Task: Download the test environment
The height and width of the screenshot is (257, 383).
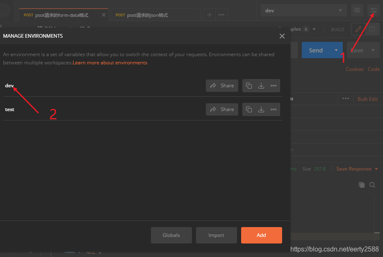Action: (x=261, y=109)
